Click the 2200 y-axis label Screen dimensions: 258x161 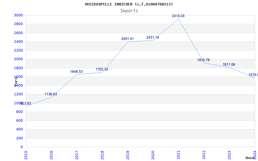[18, 50]
